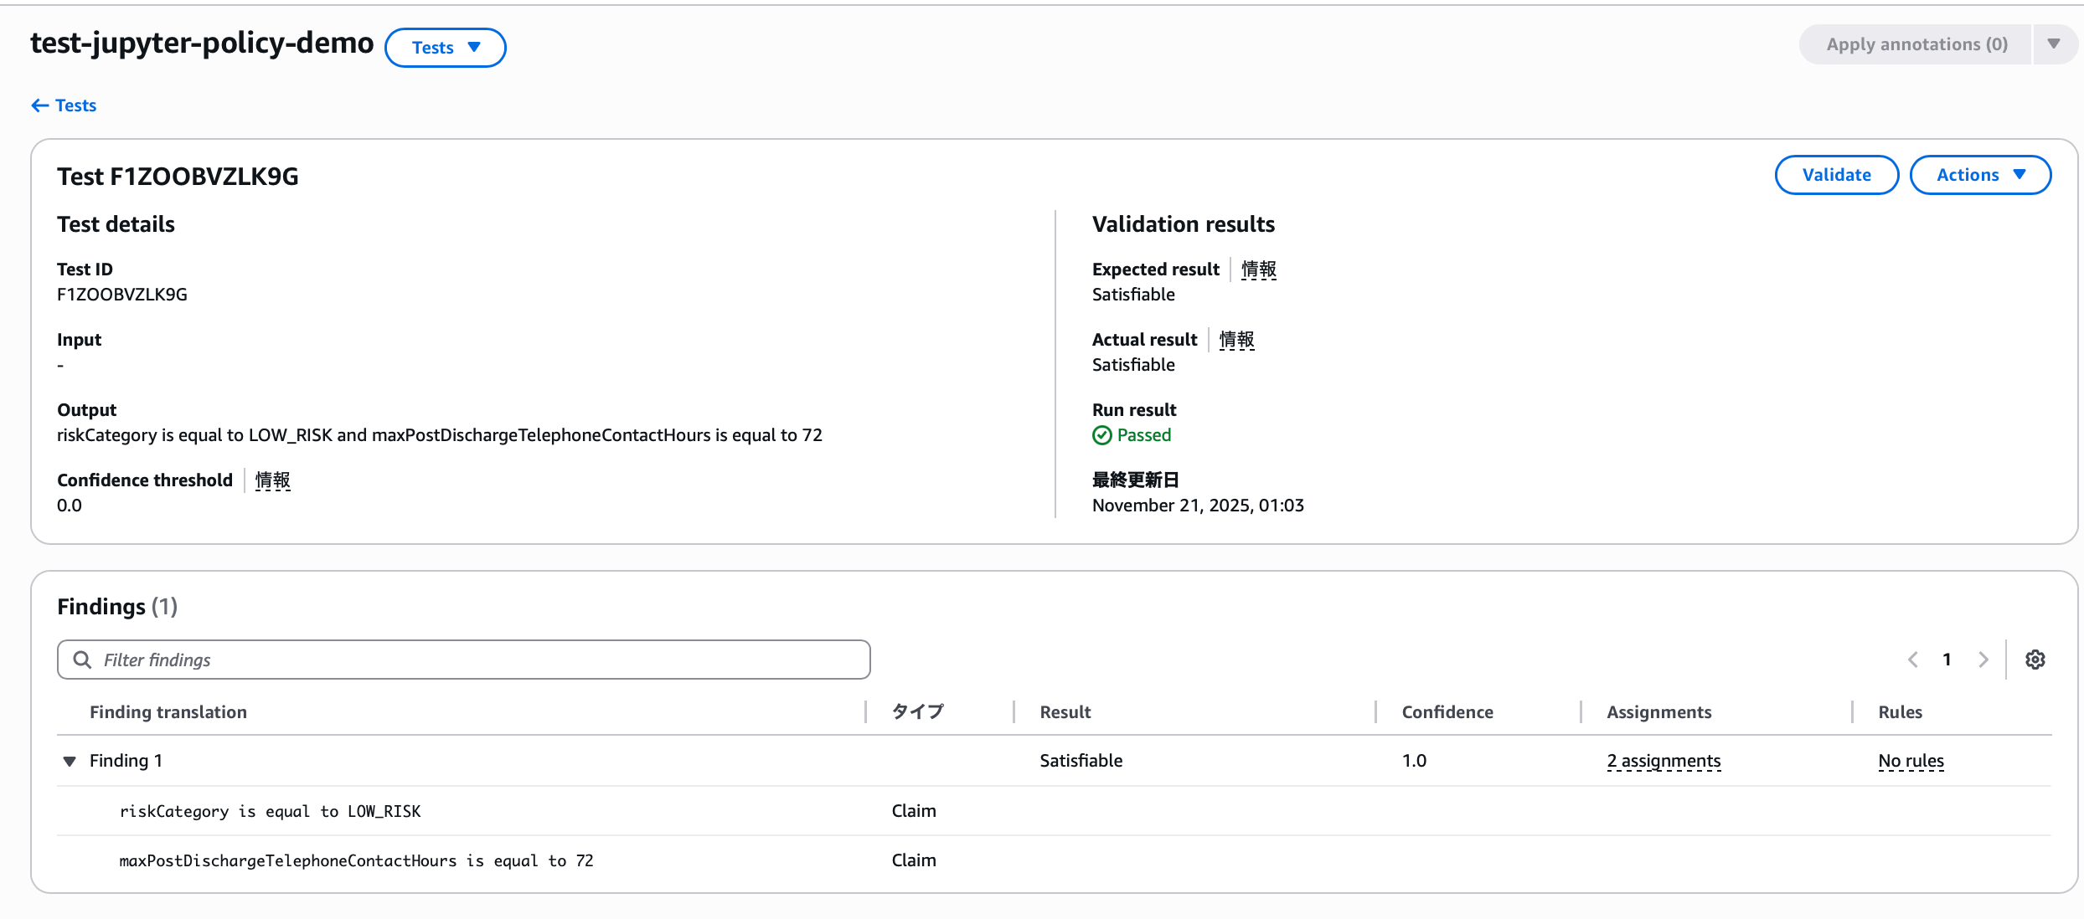Click the Validate button
Viewport: 2084px width, 919px height.
1836,175
